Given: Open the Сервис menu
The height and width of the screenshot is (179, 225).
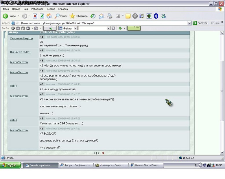Looking at the screenshot, I should coord(51,9).
